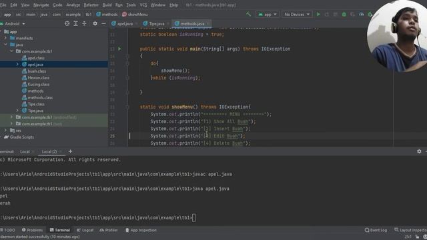
Task: Click the terminal command prompt line
Action: coord(98,218)
